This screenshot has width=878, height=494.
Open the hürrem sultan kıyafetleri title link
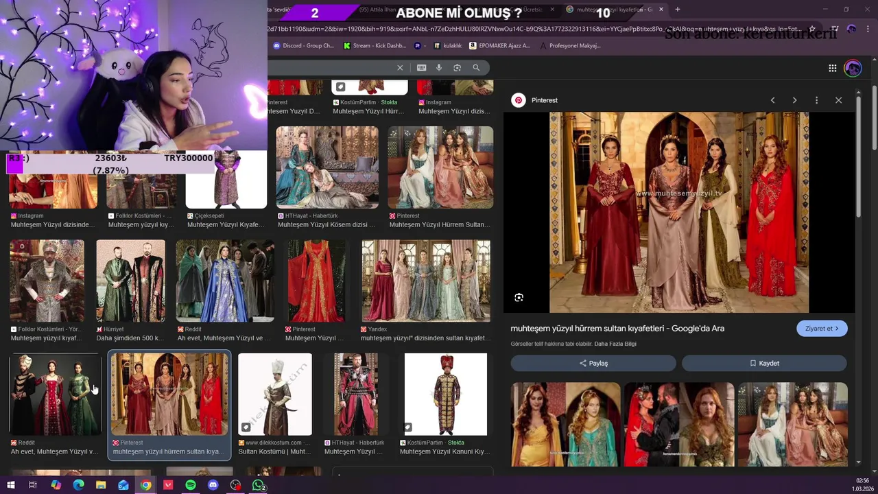(617, 329)
